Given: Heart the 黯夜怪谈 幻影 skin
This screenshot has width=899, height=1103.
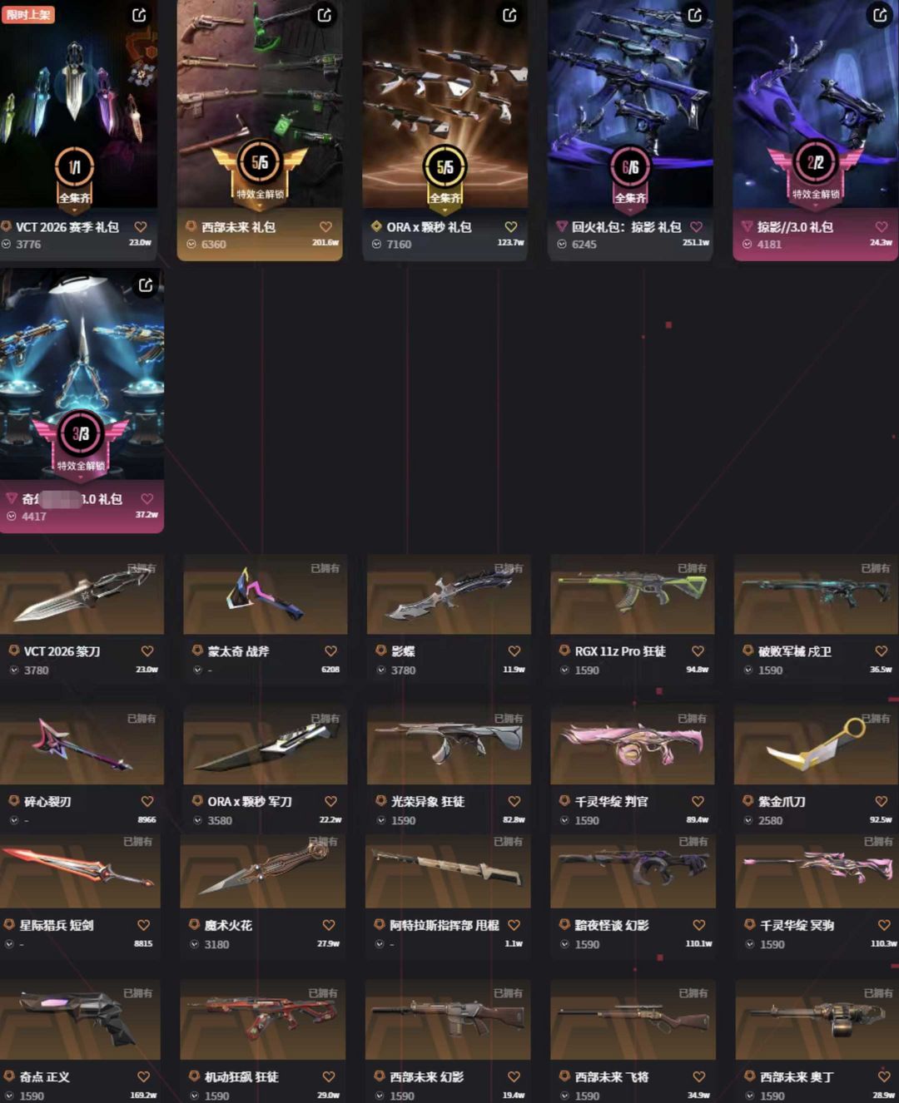Looking at the screenshot, I should coord(699,925).
